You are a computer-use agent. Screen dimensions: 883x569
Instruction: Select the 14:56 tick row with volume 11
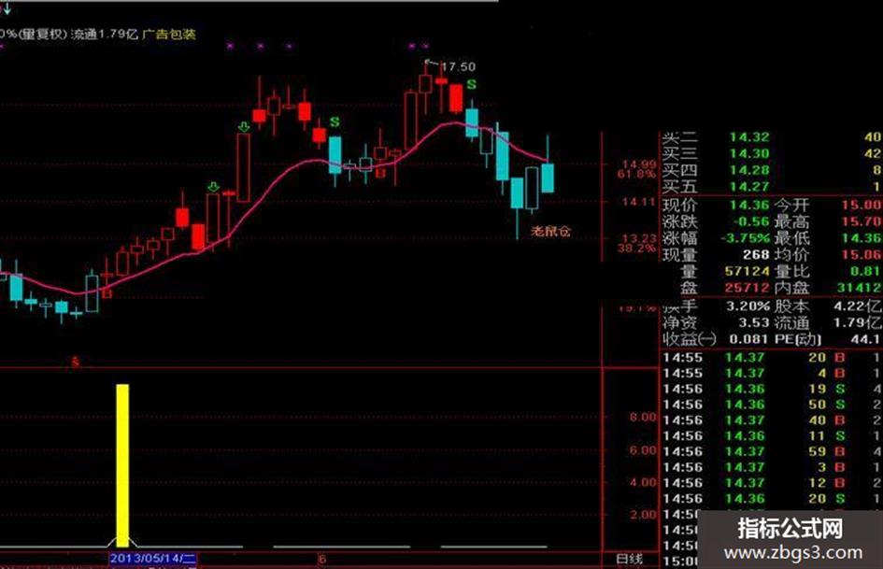point(773,435)
